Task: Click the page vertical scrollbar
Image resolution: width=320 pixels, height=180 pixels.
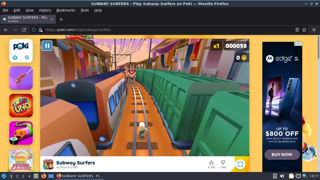Action: 318,47
